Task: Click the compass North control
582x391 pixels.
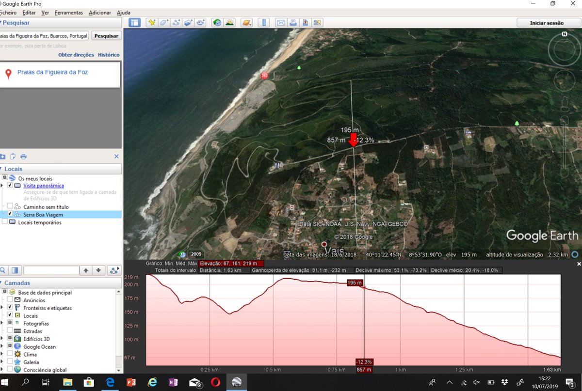Action: pos(565,34)
